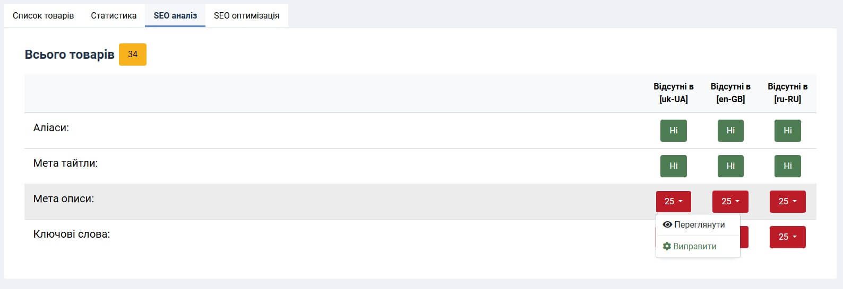
Task: Choose the Переглянути text in the dropdown menu
Action: coord(699,224)
